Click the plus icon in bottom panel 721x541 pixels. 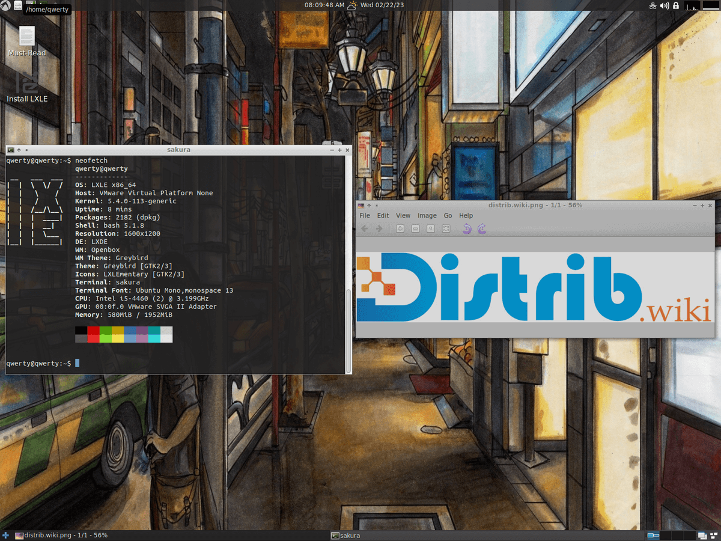pyautogui.click(x=5, y=536)
